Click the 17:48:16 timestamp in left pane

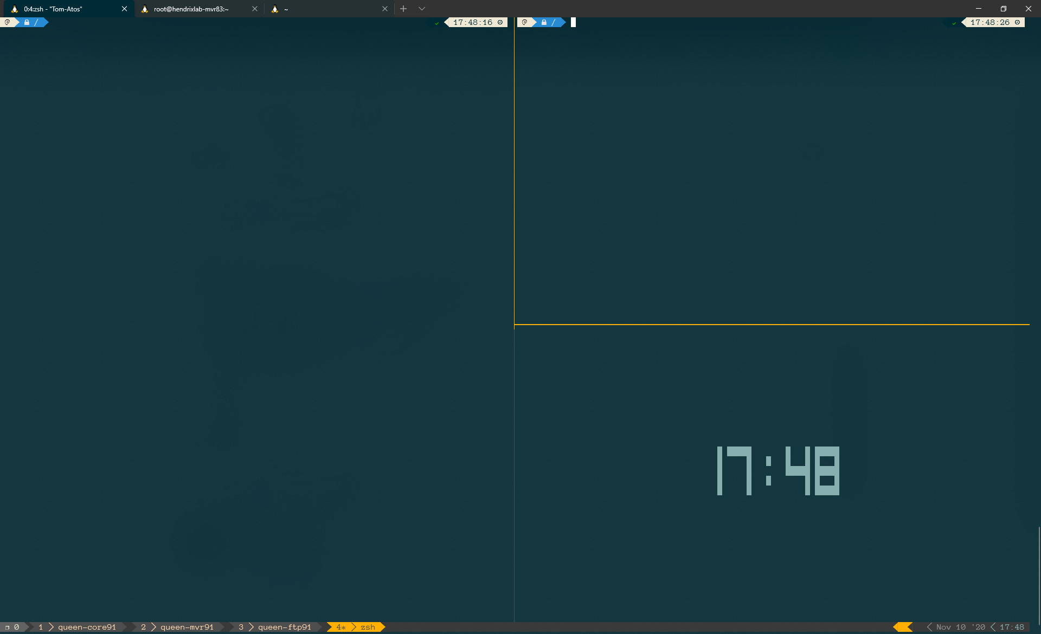point(473,22)
